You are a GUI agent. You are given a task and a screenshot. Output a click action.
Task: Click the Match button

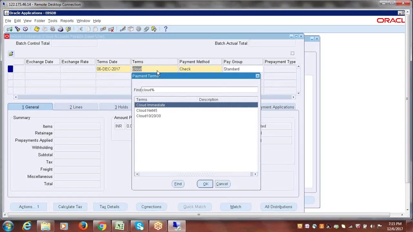236,207
